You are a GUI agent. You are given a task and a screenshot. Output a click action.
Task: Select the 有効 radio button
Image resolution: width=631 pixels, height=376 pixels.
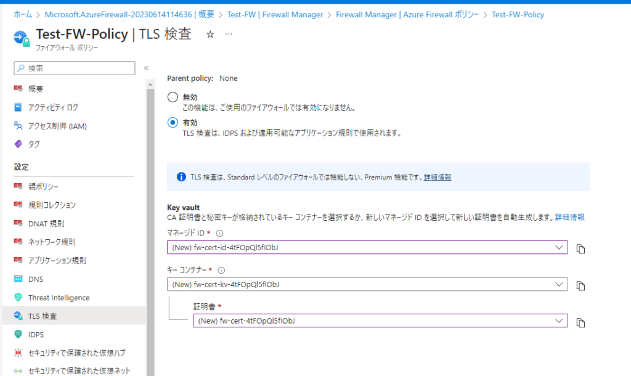pos(173,123)
